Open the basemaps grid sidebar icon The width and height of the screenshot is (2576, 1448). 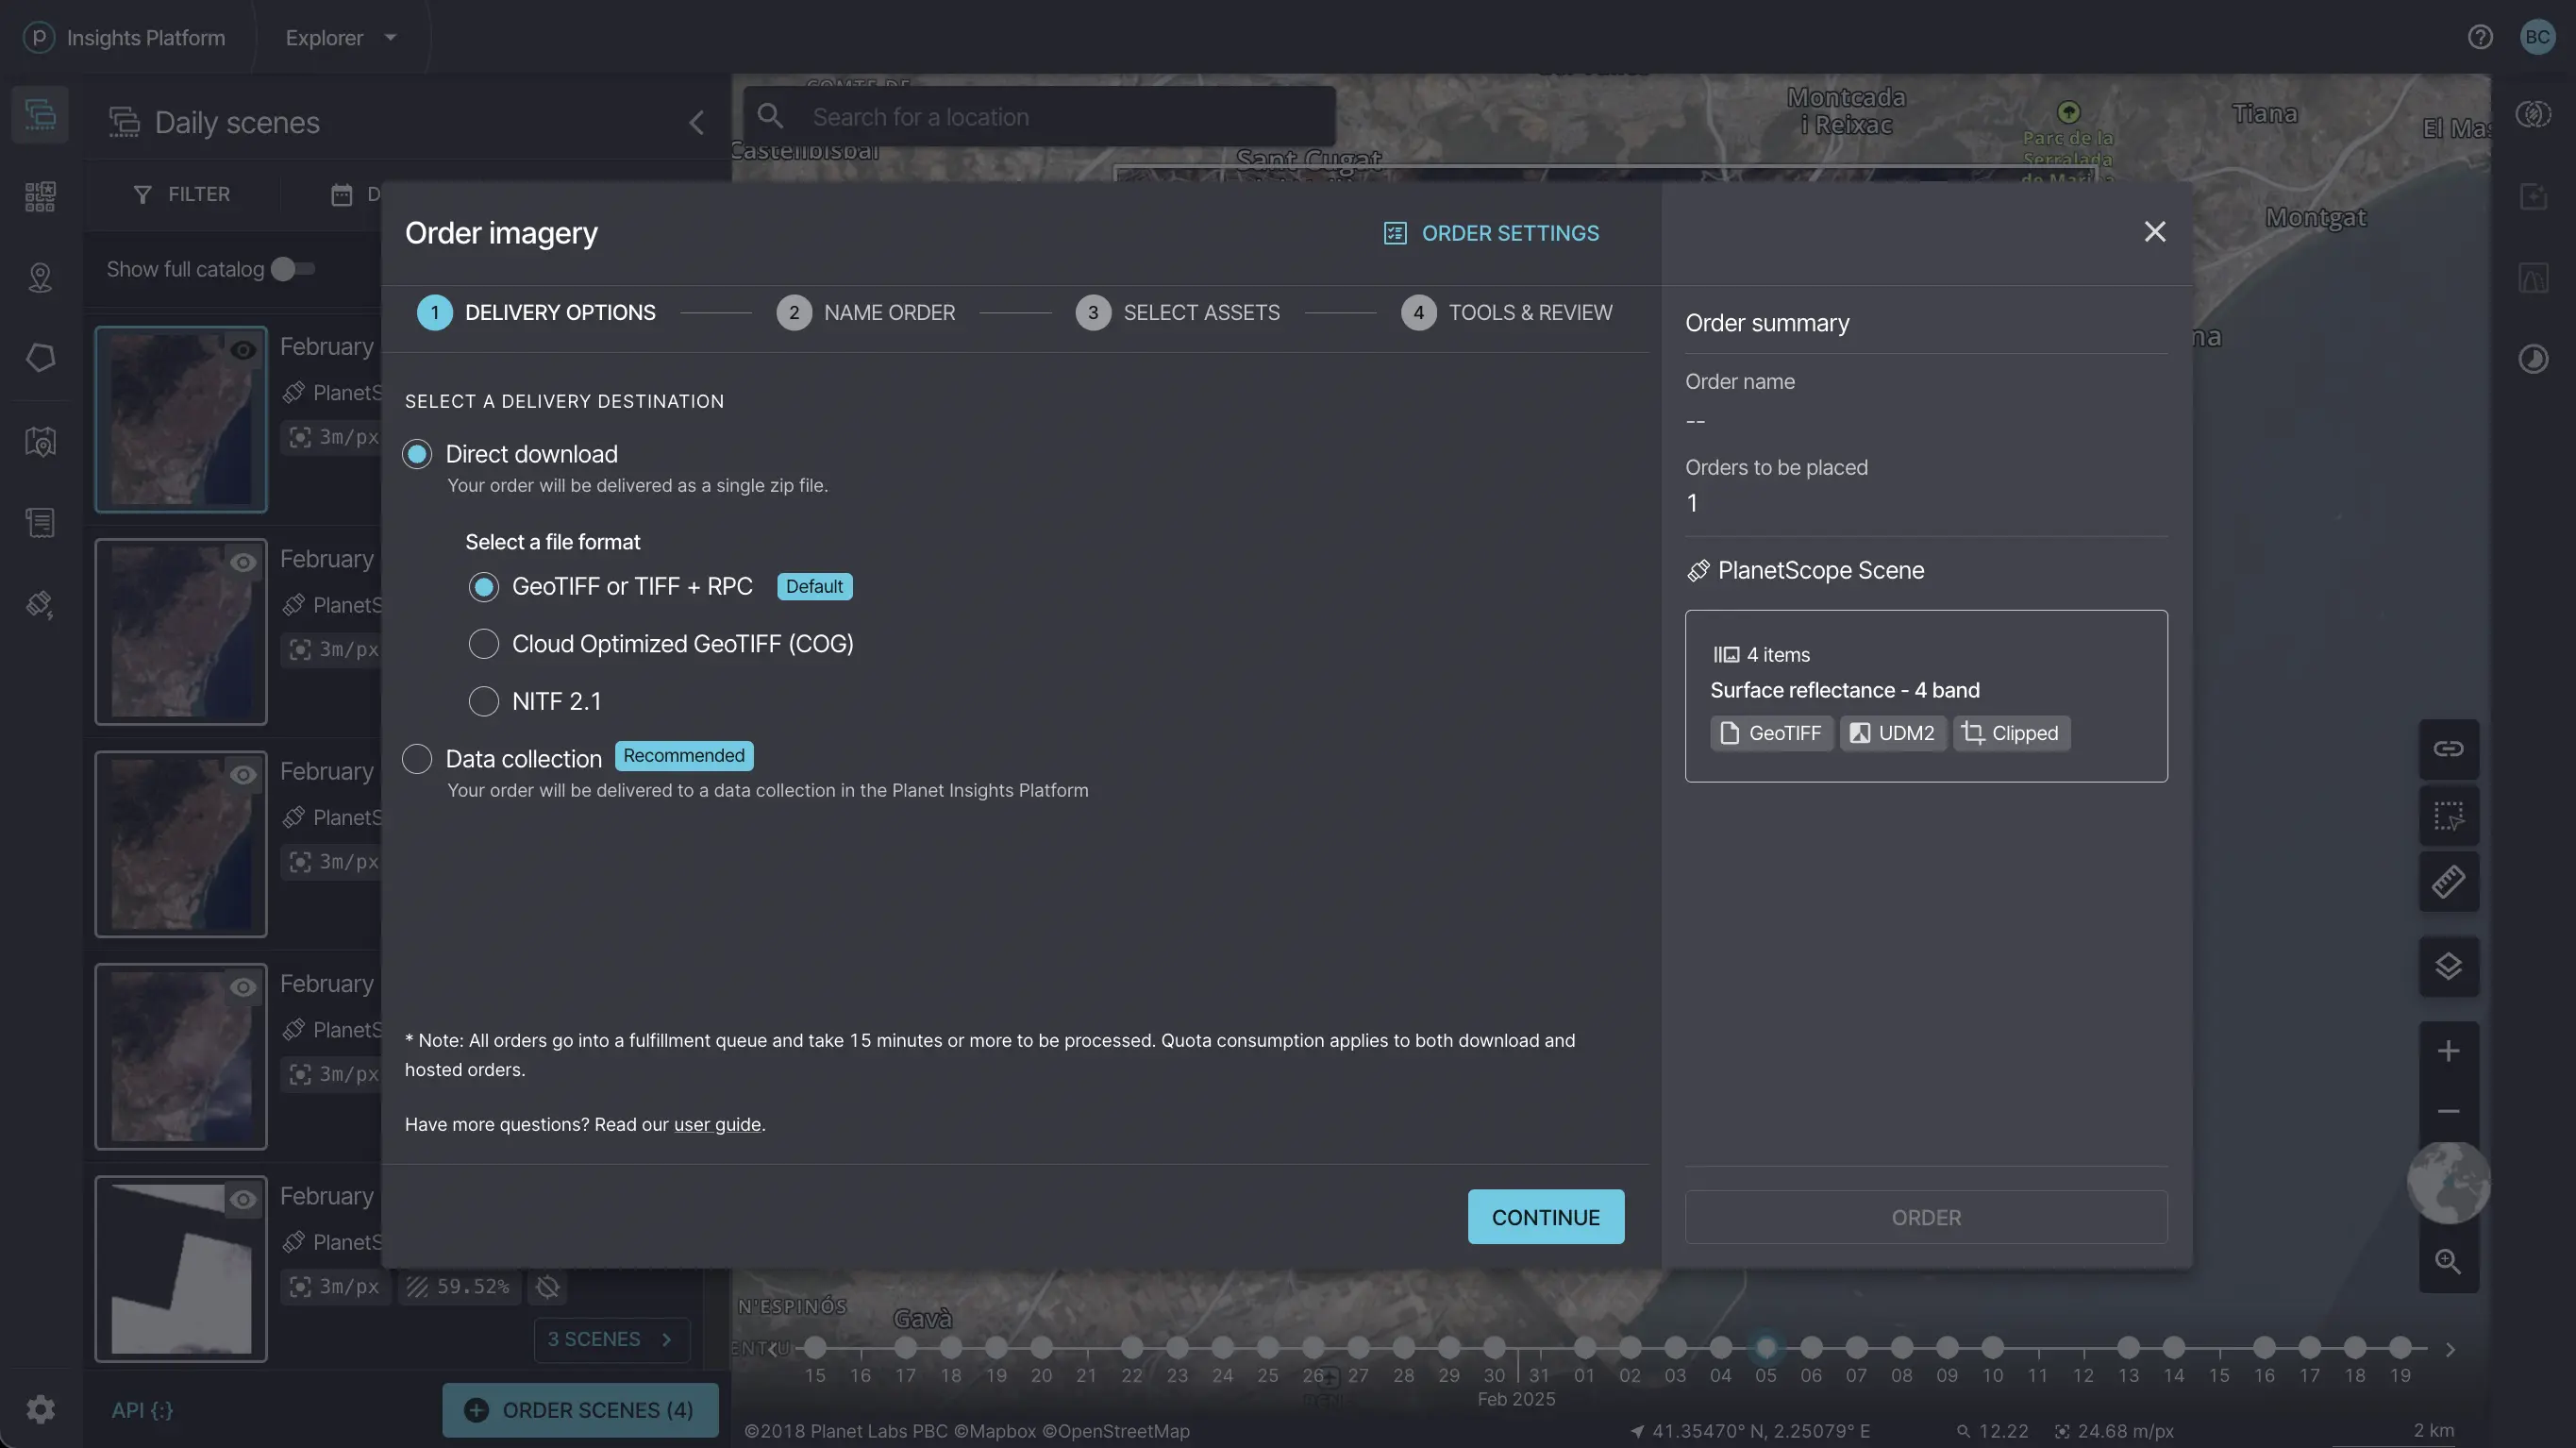coord(40,196)
